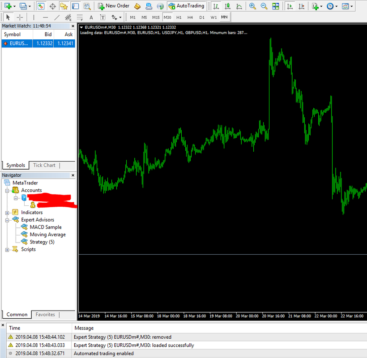Toggle the Data Window crosshair-target icon
The image size is (367, 358).
coord(52,6)
